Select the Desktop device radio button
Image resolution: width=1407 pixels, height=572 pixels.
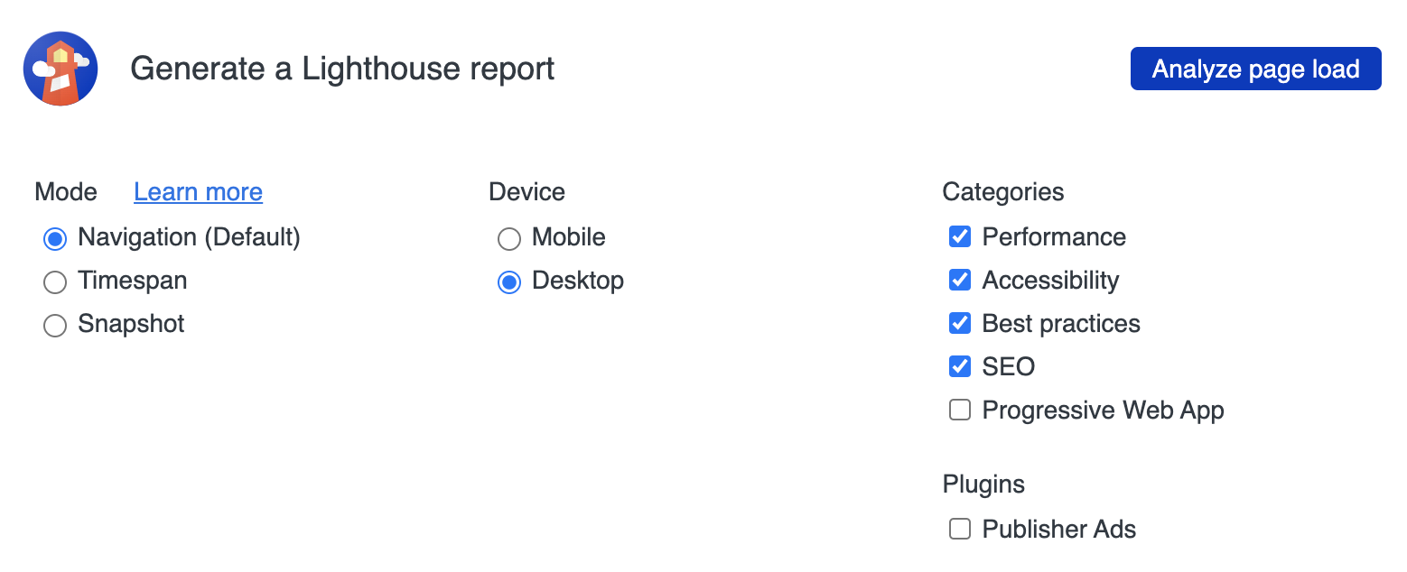click(509, 281)
